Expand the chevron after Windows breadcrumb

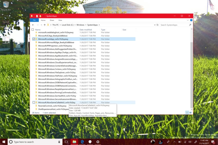pos(86,25)
